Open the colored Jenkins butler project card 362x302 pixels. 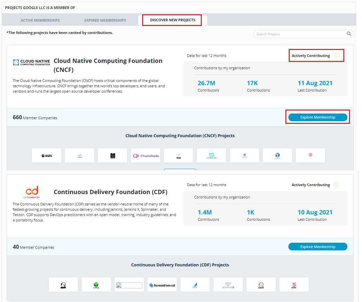point(261,285)
